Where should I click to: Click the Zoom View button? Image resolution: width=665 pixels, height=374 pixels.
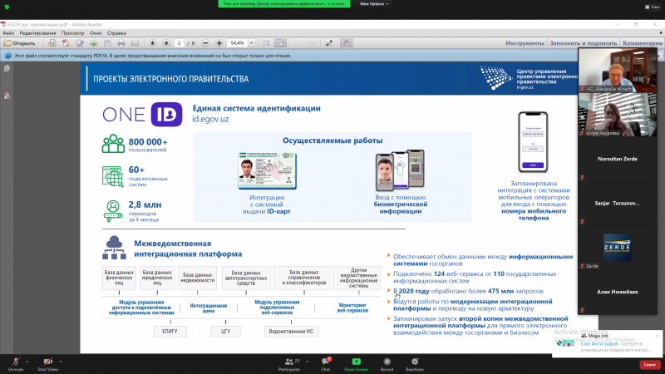tap(653, 7)
